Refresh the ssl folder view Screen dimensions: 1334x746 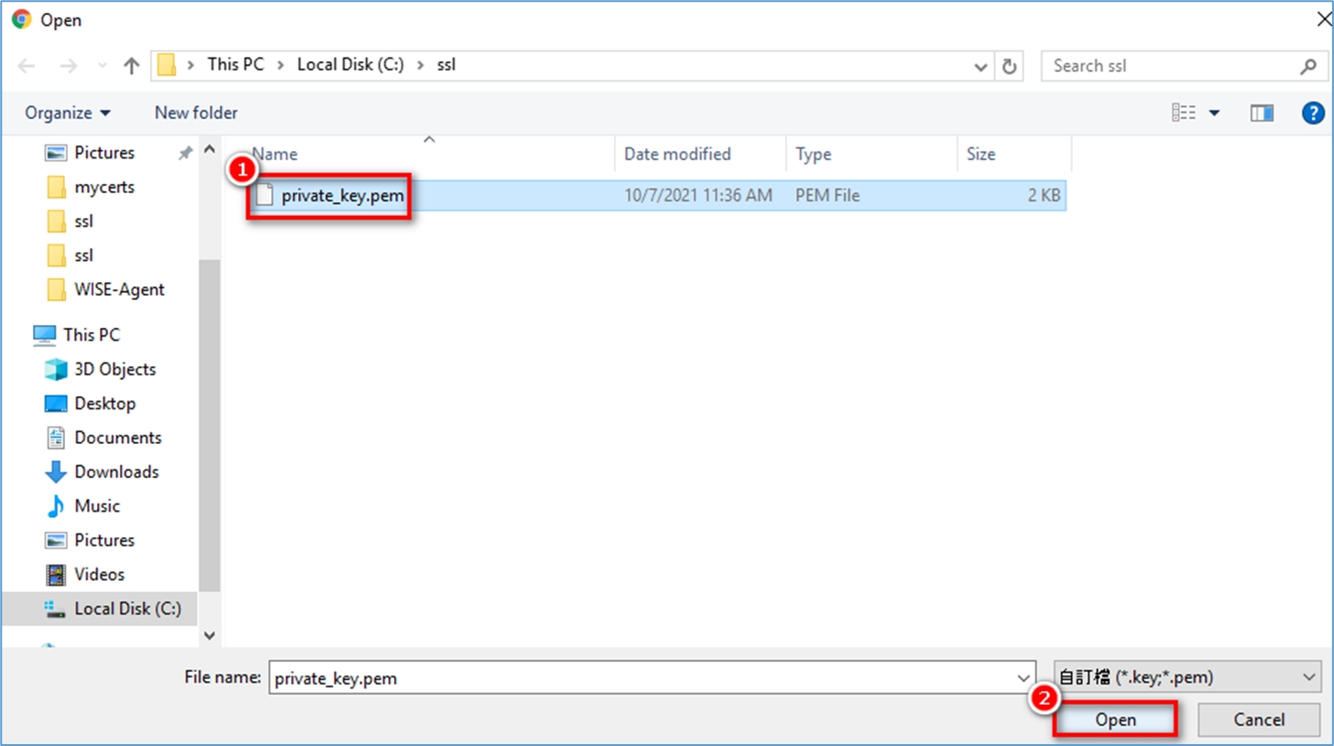pyautogui.click(x=1010, y=66)
